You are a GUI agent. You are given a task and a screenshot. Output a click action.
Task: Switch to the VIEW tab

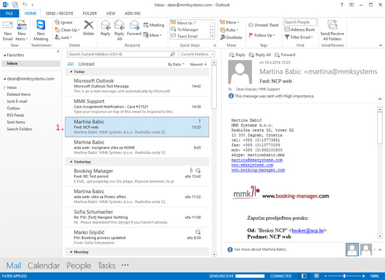click(111, 14)
